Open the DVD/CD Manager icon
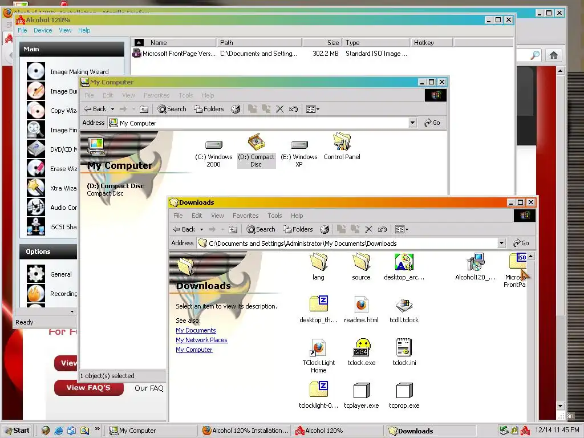 [x=36, y=149]
